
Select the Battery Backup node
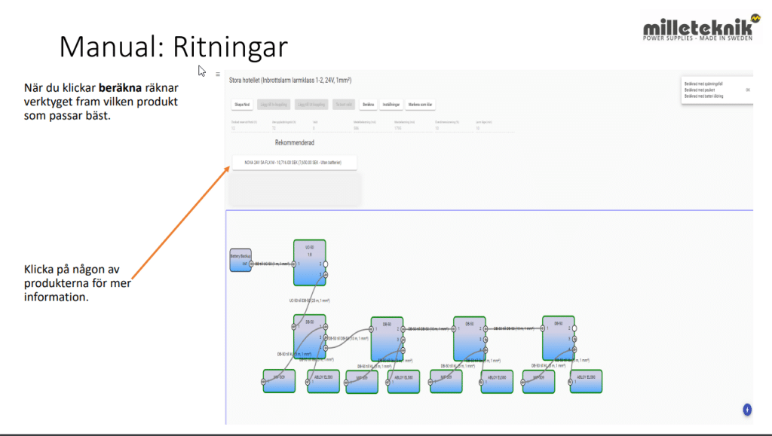coord(240,260)
